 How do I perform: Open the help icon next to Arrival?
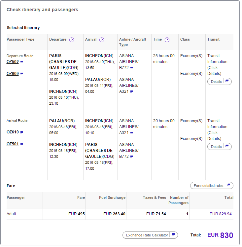click(x=102, y=40)
